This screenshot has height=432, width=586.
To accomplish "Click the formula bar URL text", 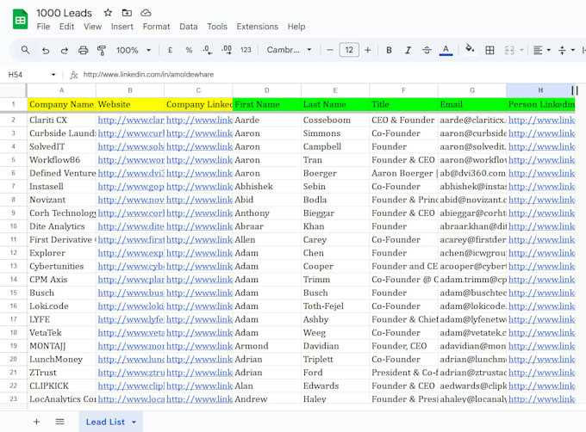I will coord(148,75).
